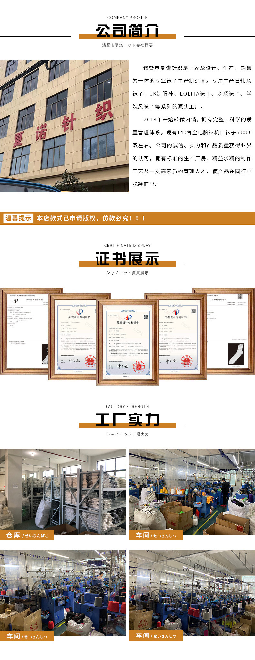Click the COMPANY PROFILE subtitle text
This screenshot has height=660, width=255.
point(127,18)
